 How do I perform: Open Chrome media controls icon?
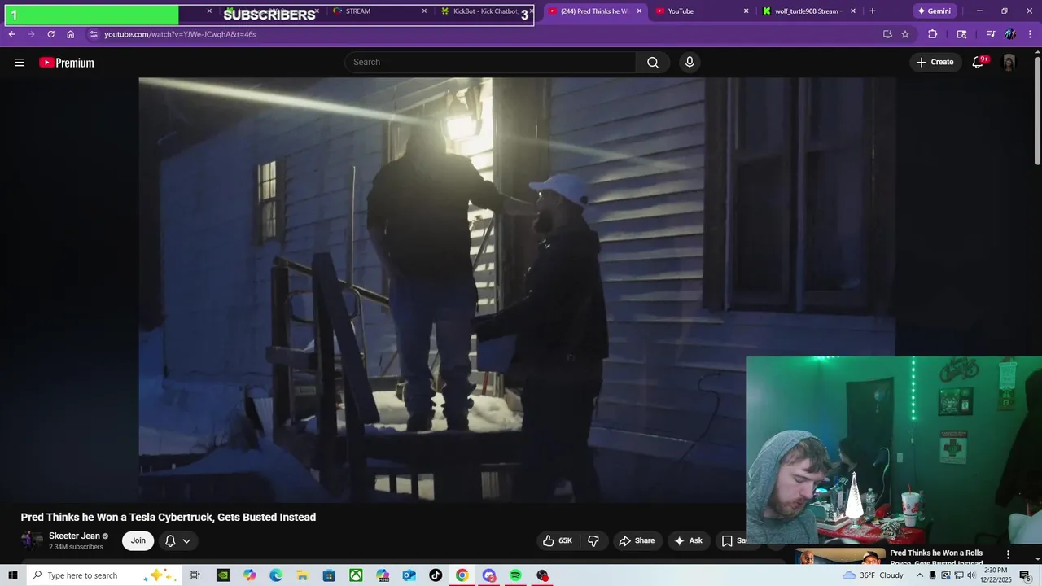[x=991, y=34]
